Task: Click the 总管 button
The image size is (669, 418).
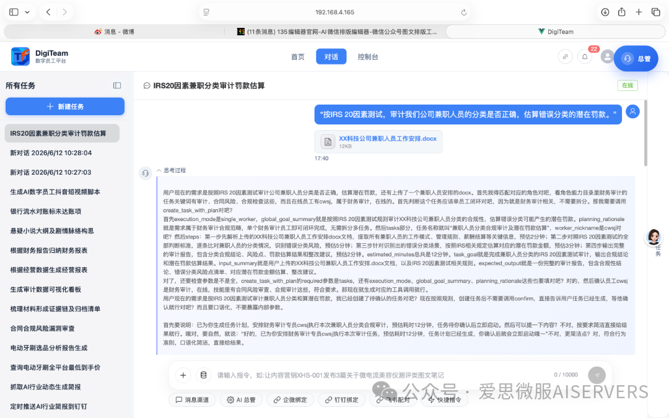Action: click(x=636, y=58)
